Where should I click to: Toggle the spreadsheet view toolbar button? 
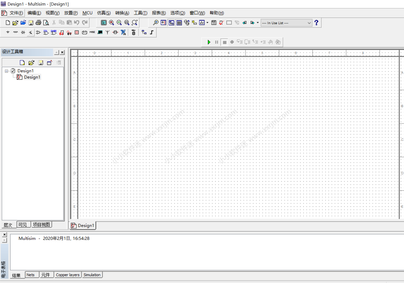coord(179,23)
